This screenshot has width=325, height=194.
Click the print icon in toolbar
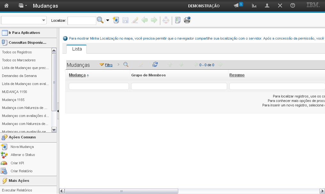pos(187,20)
